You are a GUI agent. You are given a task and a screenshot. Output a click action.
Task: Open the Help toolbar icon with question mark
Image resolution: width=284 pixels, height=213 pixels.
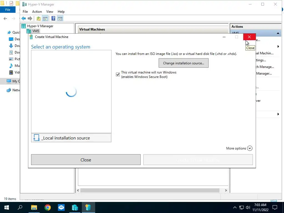[53, 18]
